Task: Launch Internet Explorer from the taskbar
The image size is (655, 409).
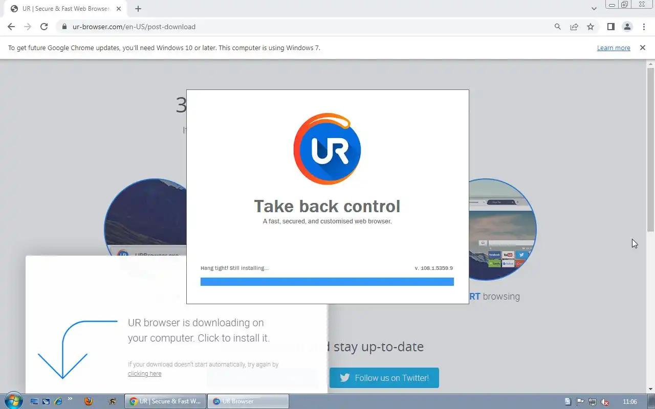Action: click(58, 401)
